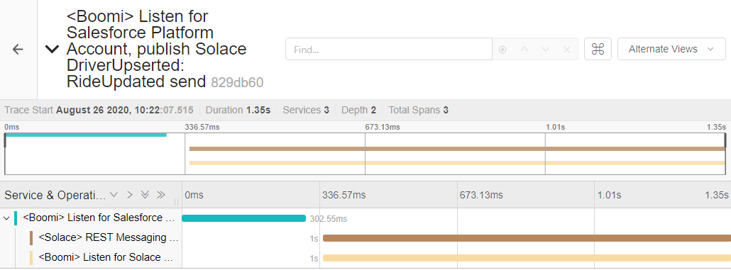731x270 pixels.
Task: Clear the search with the X icon
Action: 567,50
